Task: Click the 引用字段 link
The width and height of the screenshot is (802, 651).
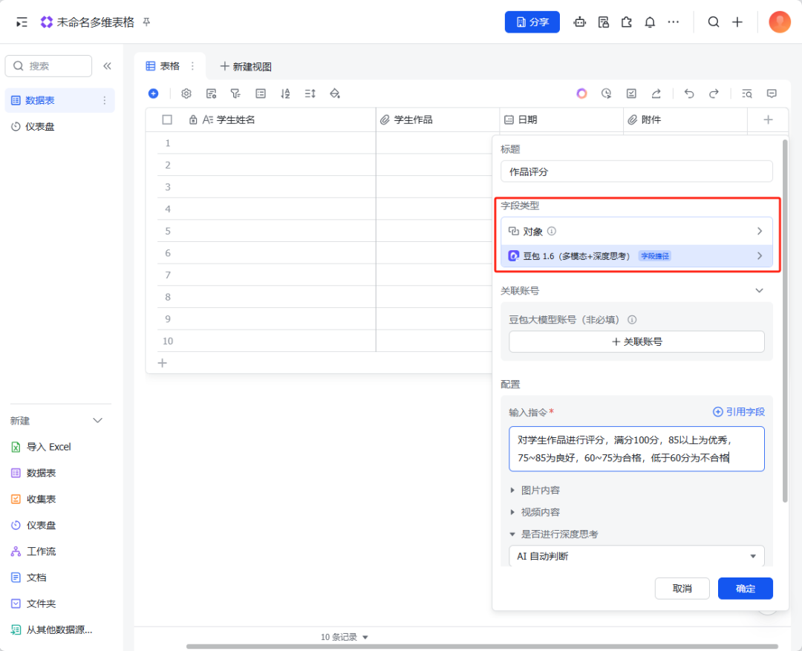Action: click(x=739, y=412)
